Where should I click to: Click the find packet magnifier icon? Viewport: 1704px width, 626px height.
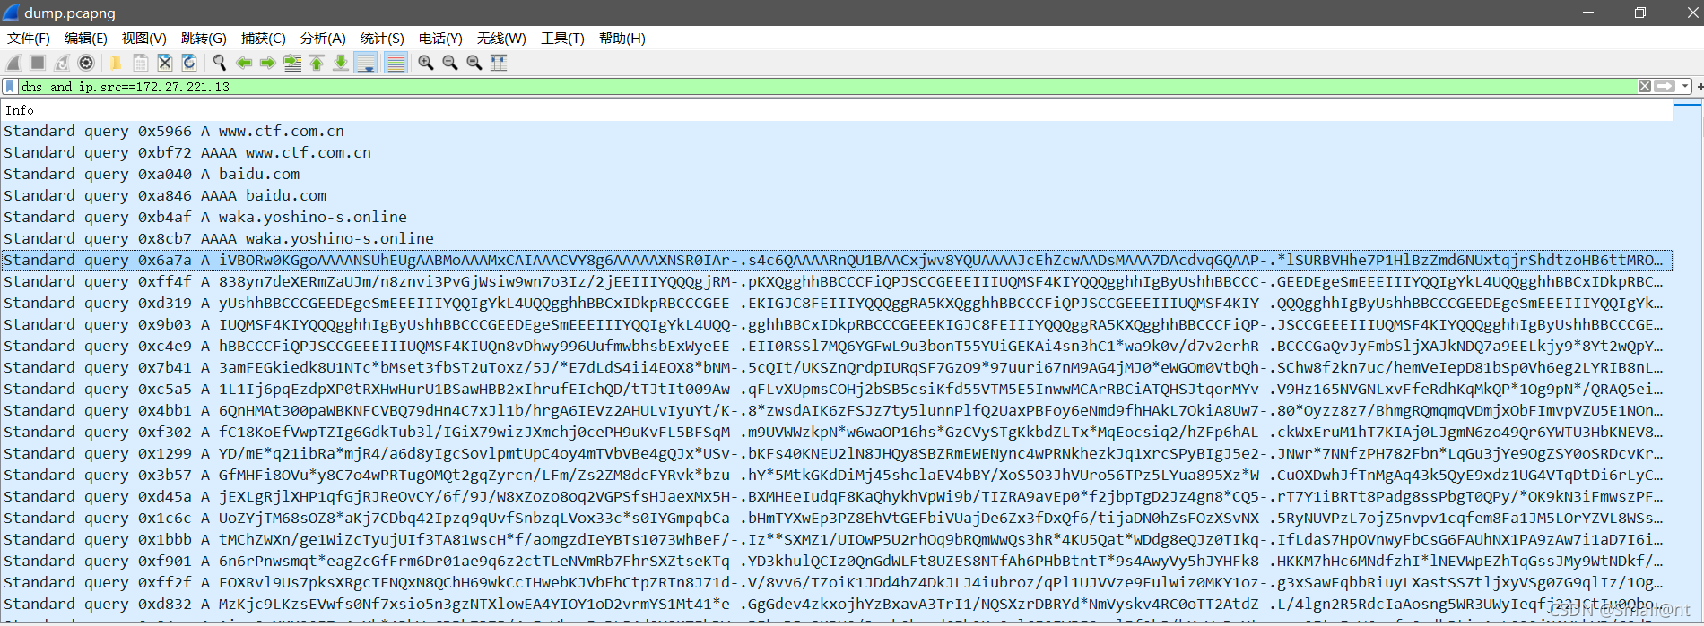point(219,63)
